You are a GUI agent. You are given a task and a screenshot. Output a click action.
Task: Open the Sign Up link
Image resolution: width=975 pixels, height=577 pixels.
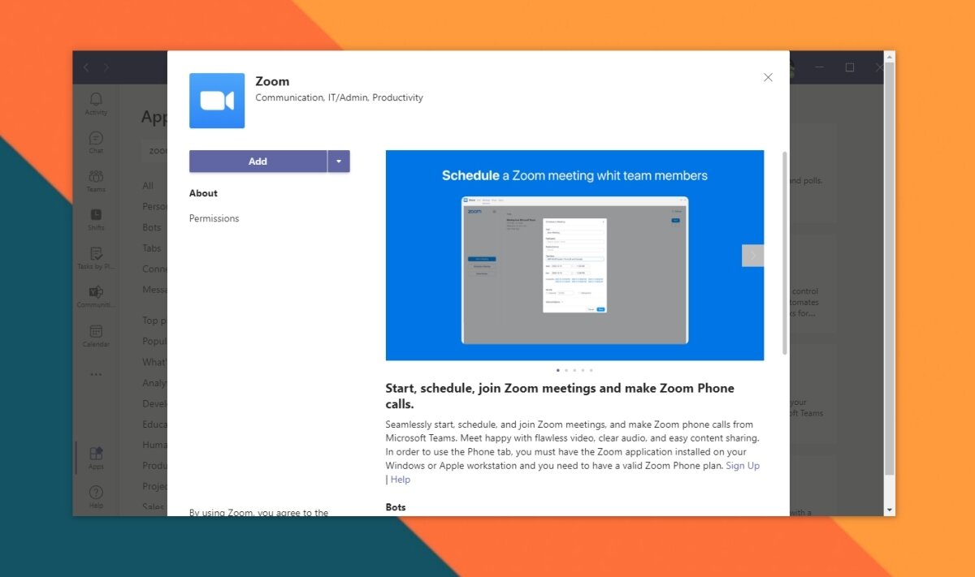[743, 465]
